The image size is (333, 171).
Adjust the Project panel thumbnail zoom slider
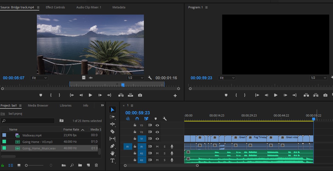26,165
